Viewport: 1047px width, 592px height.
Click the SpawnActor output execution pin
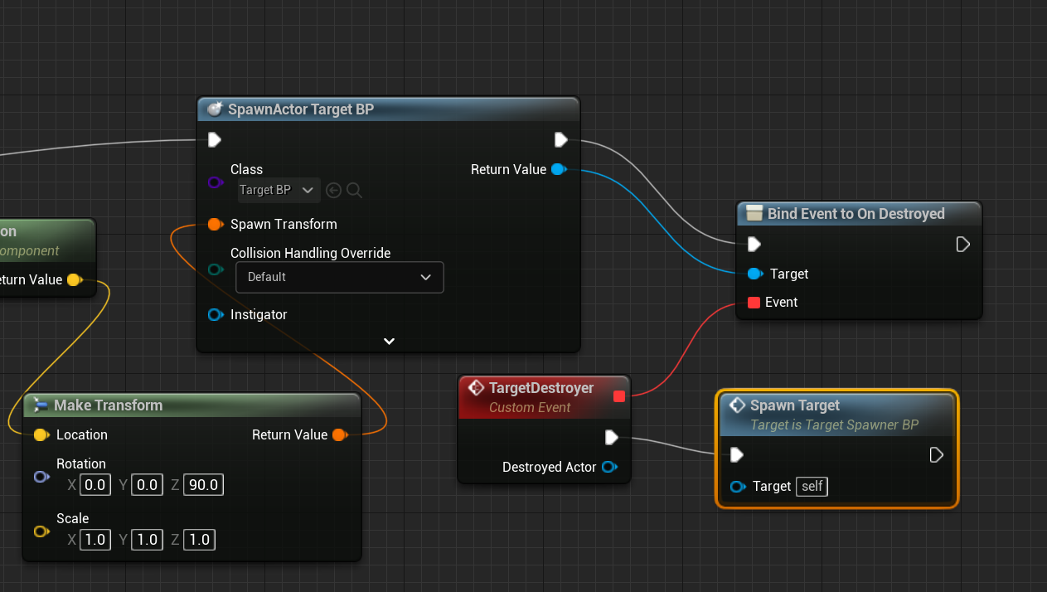point(560,139)
